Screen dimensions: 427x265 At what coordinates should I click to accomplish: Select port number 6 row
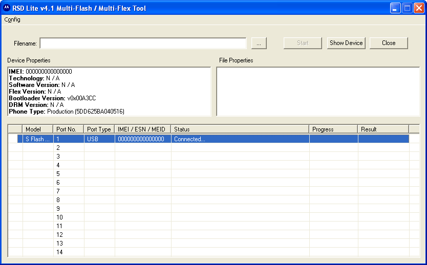point(213,183)
